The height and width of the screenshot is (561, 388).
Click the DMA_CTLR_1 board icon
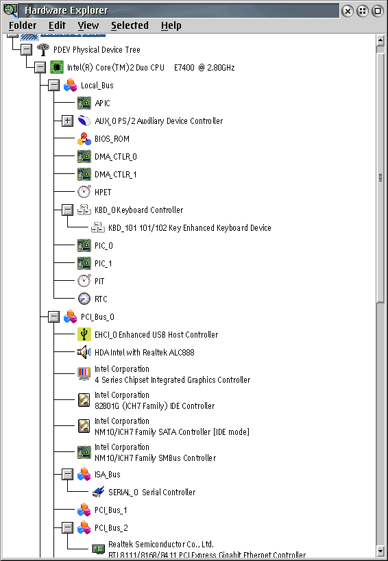click(84, 175)
